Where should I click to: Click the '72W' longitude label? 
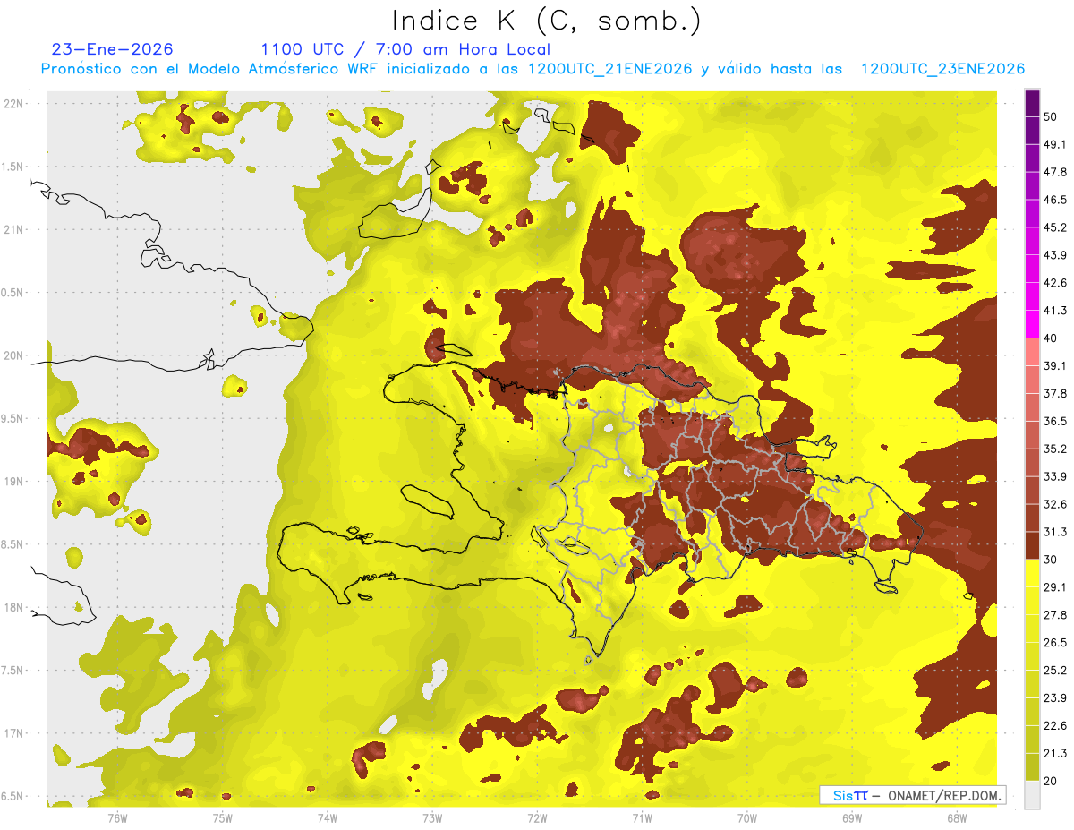(537, 818)
